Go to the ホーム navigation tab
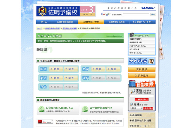The width and height of the screenshot is (192, 128). click(x=44, y=22)
